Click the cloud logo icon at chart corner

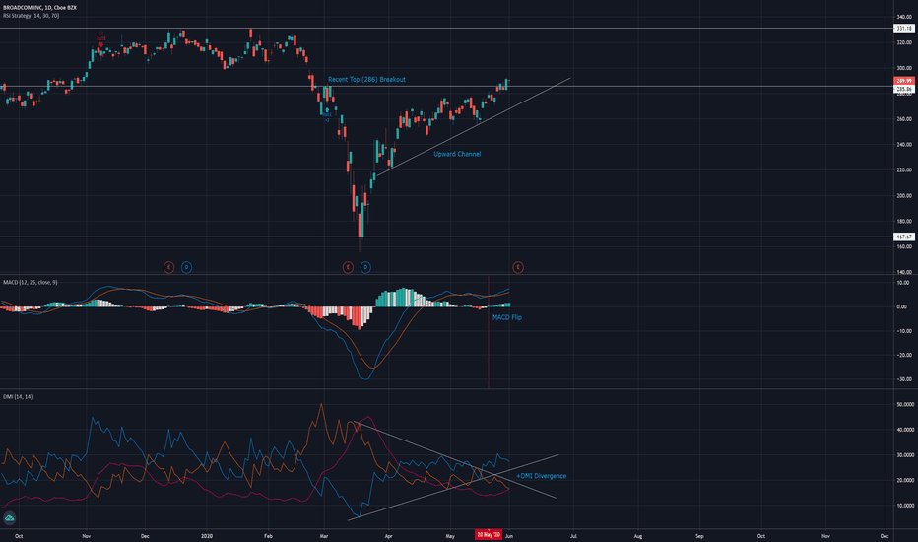coord(10,518)
